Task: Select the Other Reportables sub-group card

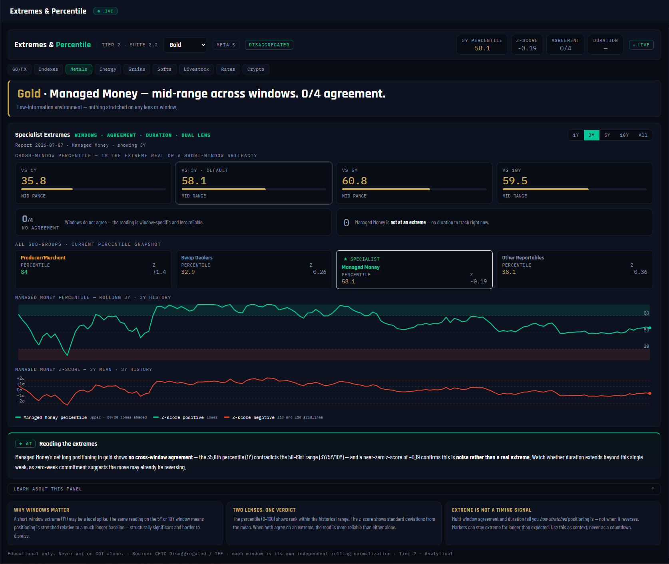Action: [575, 269]
